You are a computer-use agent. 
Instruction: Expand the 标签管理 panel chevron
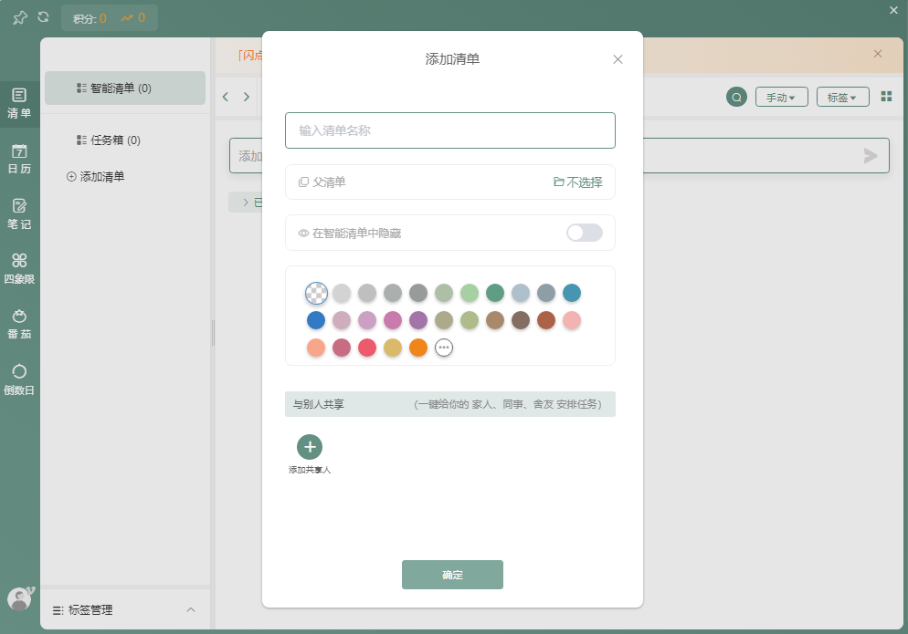coord(191,609)
